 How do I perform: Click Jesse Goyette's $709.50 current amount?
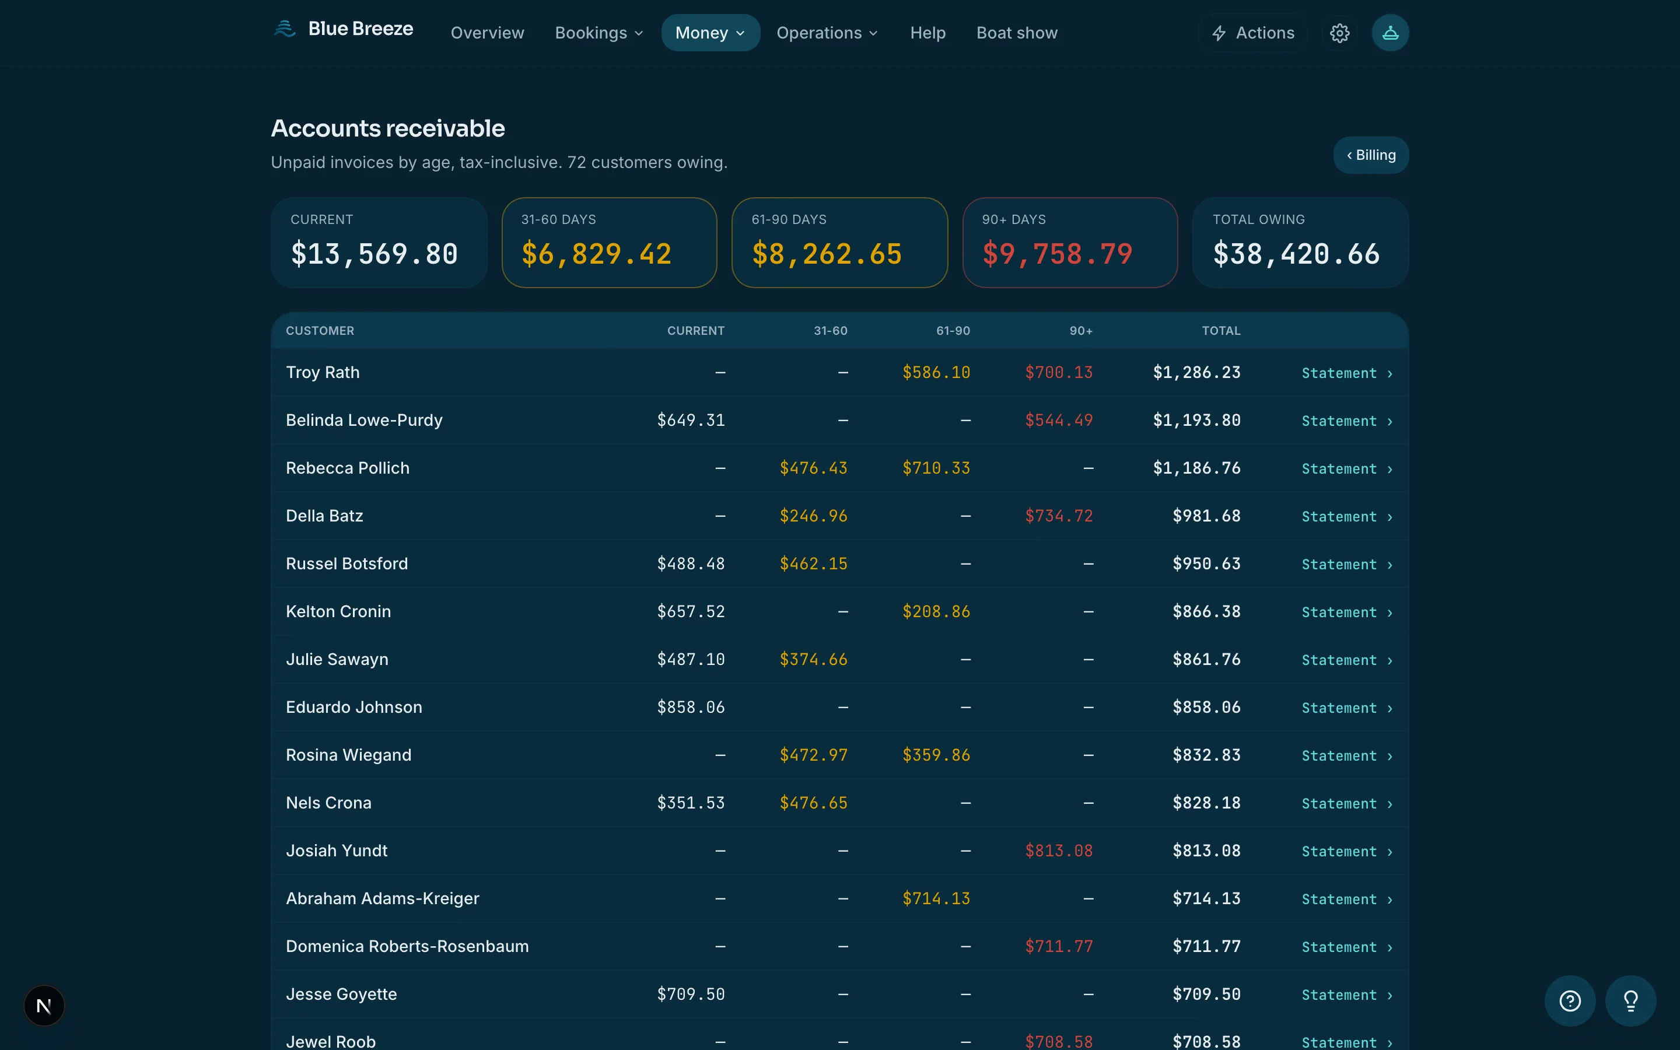pyautogui.click(x=691, y=995)
